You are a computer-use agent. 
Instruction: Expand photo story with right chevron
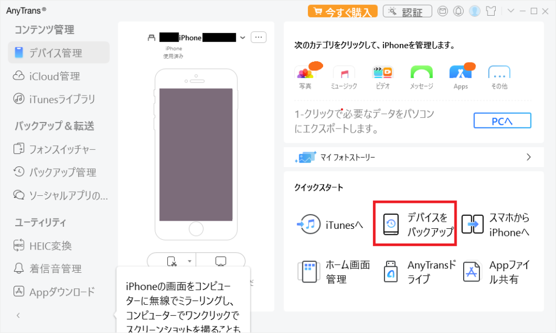click(x=529, y=157)
